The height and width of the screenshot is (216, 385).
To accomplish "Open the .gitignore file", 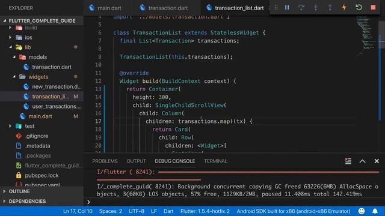I will (37, 136).
